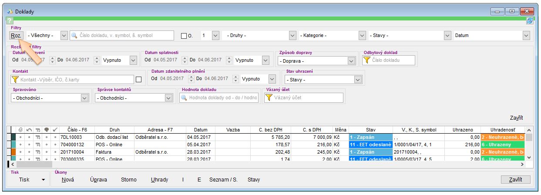Click the funnel icon in Kontakt field

(16, 80)
